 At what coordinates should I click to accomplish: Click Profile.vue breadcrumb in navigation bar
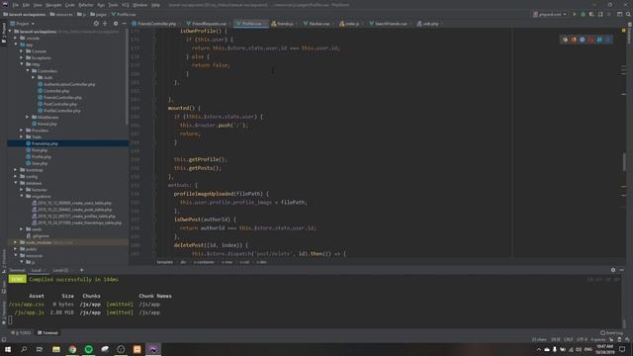coord(124,14)
